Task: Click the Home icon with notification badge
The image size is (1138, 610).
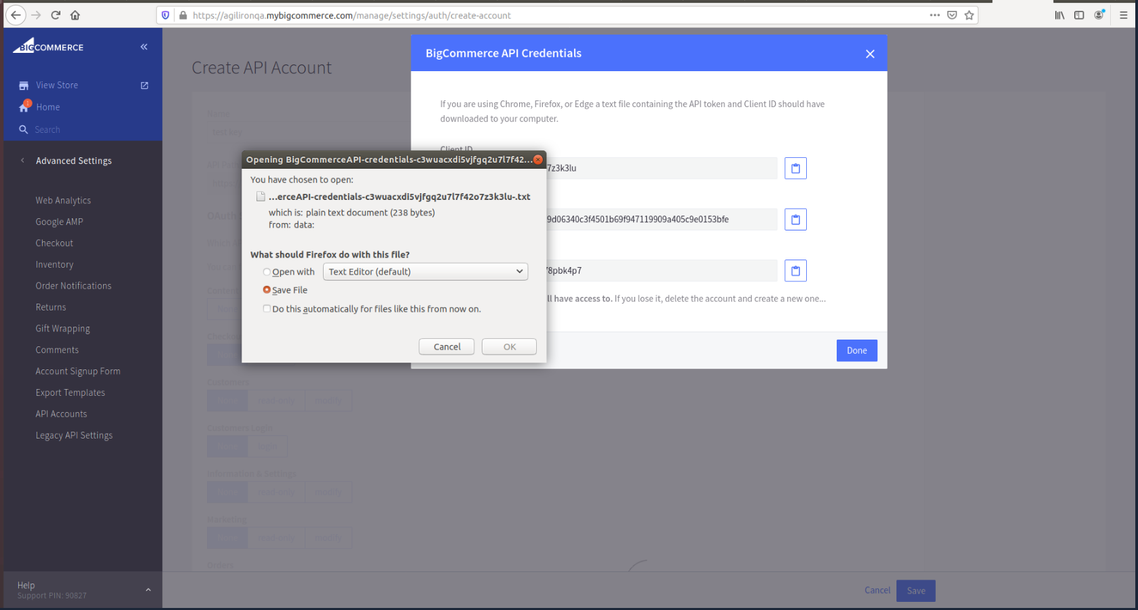Action: [x=24, y=106]
